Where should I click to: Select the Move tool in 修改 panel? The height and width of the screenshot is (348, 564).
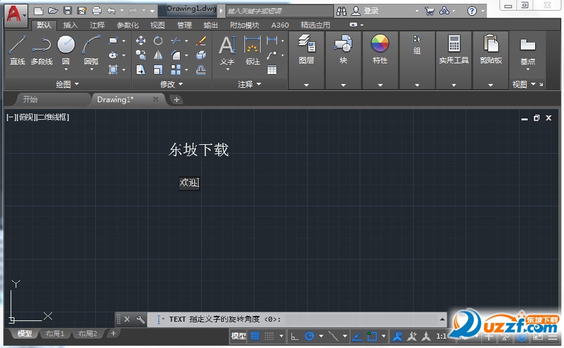[x=140, y=41]
